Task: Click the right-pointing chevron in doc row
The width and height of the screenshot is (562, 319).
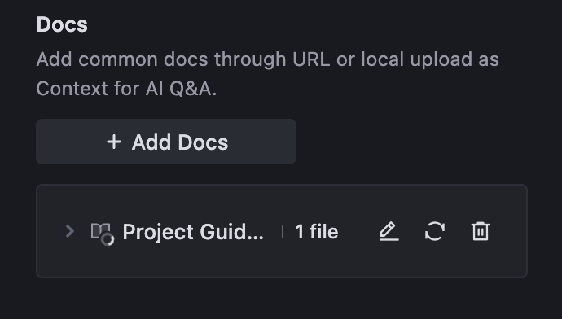Action: 70,231
